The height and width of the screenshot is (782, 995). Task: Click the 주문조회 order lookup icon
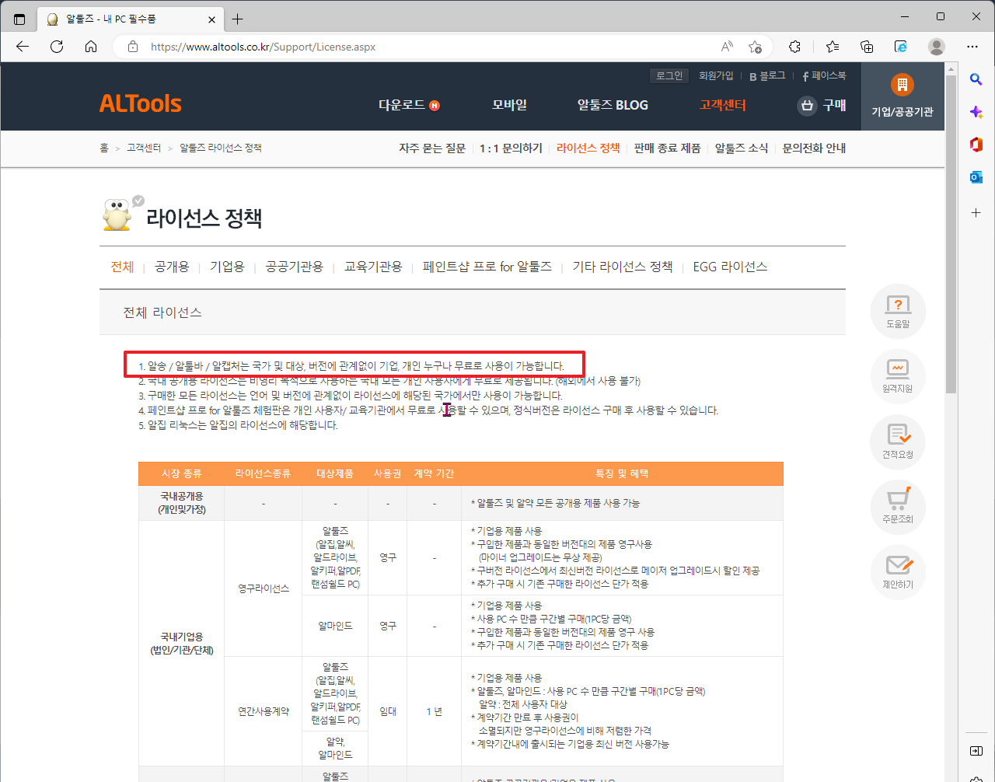coord(898,508)
